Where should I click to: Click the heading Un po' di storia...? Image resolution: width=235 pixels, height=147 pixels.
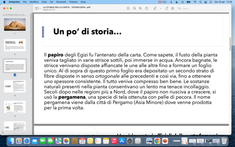[x=87, y=32]
